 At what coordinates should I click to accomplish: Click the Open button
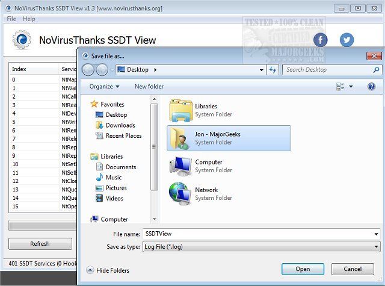[x=303, y=269]
